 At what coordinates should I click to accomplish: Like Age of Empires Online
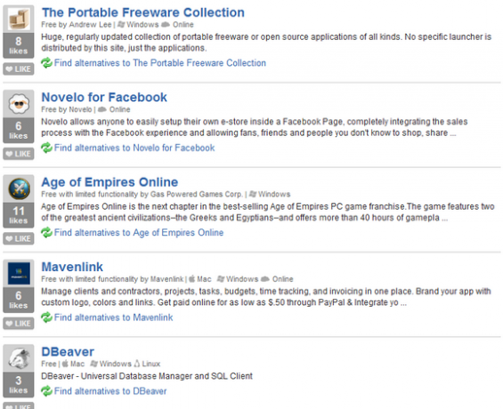coord(19,238)
